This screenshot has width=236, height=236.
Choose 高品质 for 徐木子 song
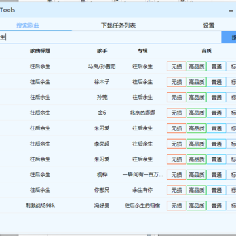point(197,82)
